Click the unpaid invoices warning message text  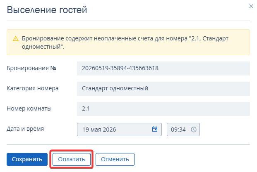click(125, 42)
